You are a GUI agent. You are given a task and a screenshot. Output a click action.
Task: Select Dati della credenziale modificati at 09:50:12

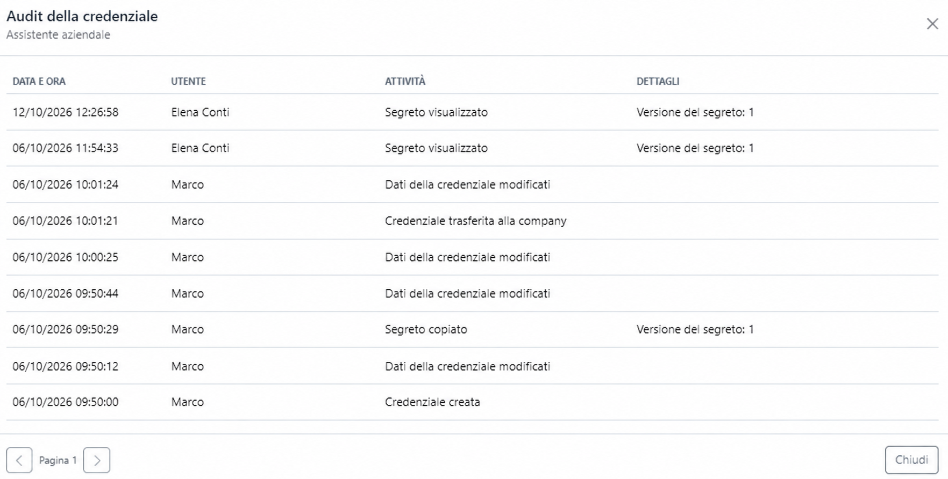click(468, 366)
